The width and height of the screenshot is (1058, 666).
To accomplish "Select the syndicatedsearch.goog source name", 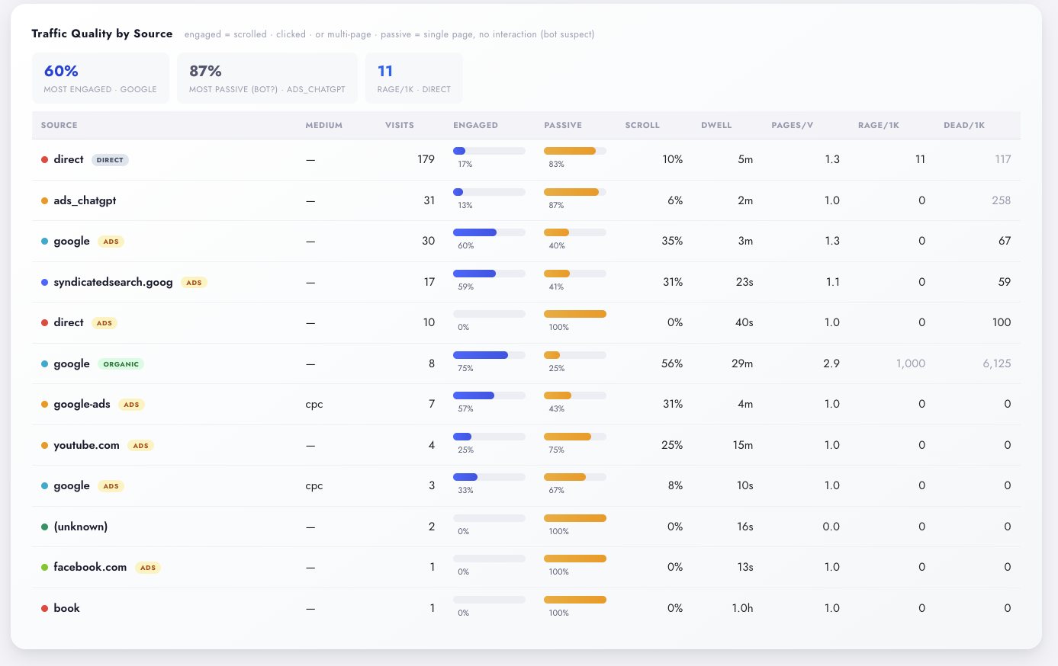I will click(x=113, y=282).
